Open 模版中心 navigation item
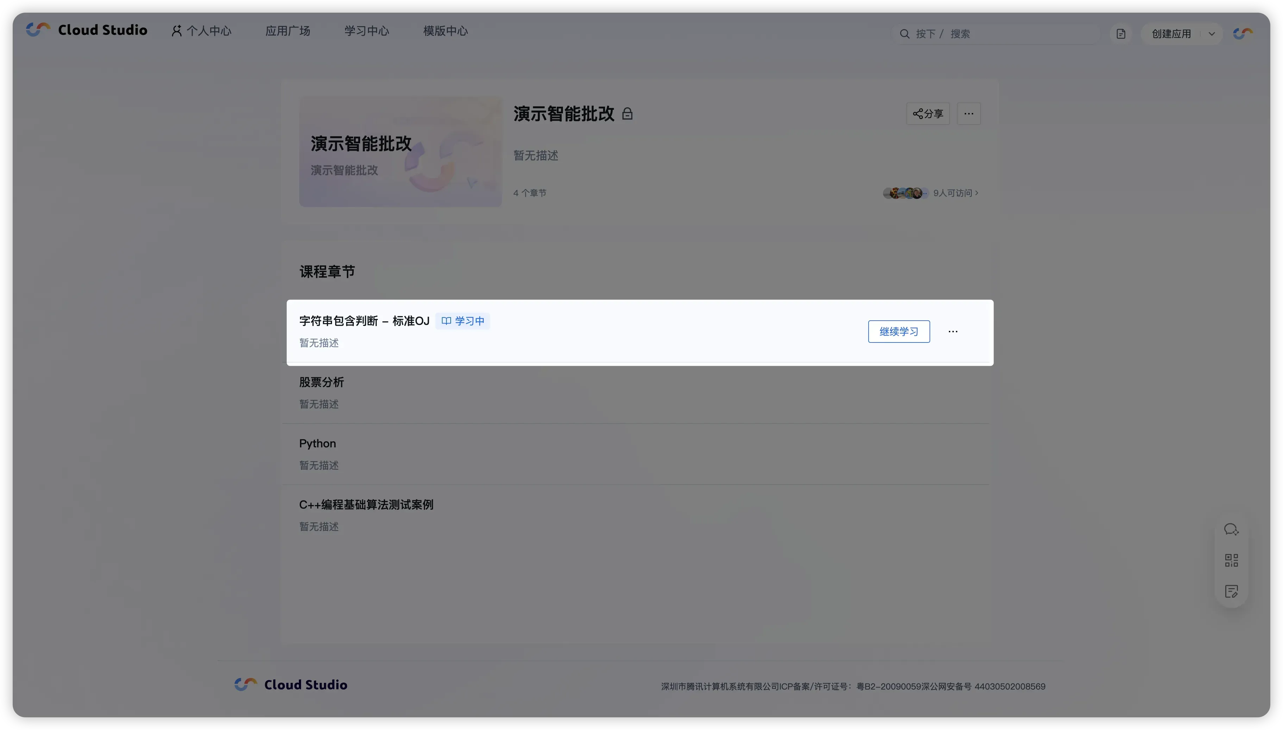This screenshot has height=730, width=1283. pos(445,31)
